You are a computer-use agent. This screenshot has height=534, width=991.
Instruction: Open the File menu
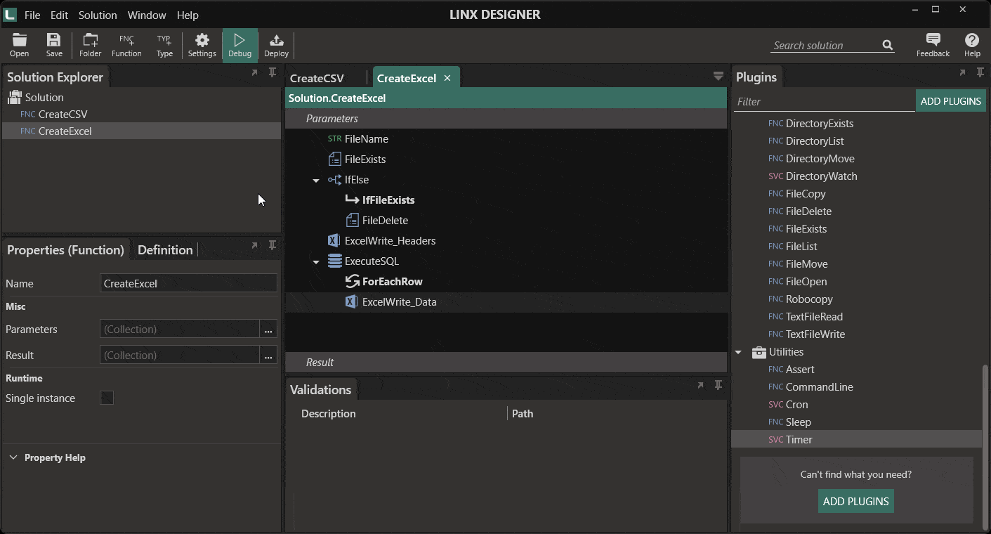coord(32,15)
